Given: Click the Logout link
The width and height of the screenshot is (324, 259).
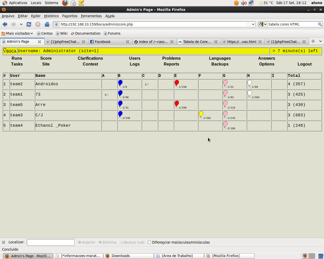Looking at the screenshot, I should coord(305,64).
